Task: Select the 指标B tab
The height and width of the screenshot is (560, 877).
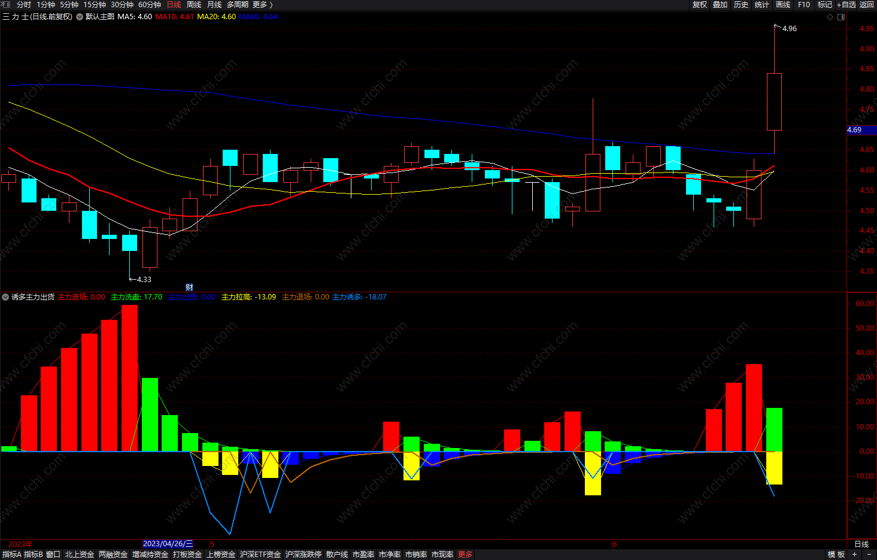Action: [34, 555]
